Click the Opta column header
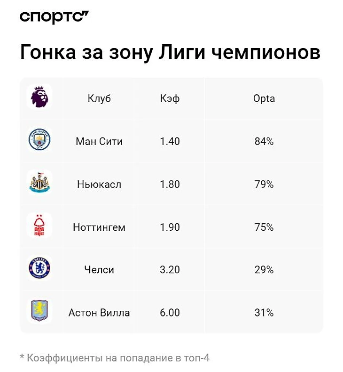The height and width of the screenshot is (372, 343). [264, 98]
